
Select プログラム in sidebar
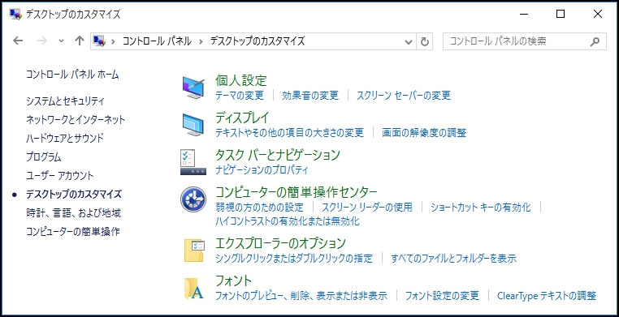click(44, 157)
